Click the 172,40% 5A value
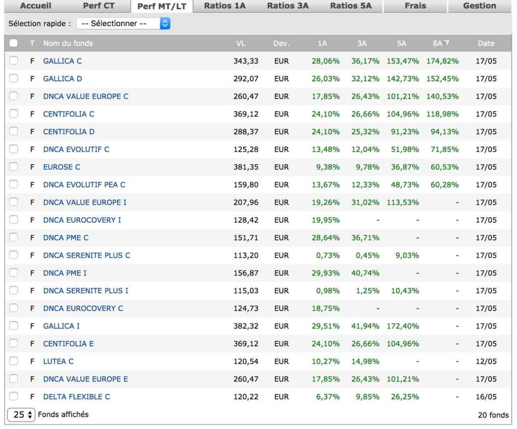 click(x=402, y=326)
